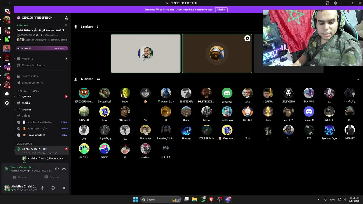
Task: Click the Voice Connected status text
Action: 22,167
